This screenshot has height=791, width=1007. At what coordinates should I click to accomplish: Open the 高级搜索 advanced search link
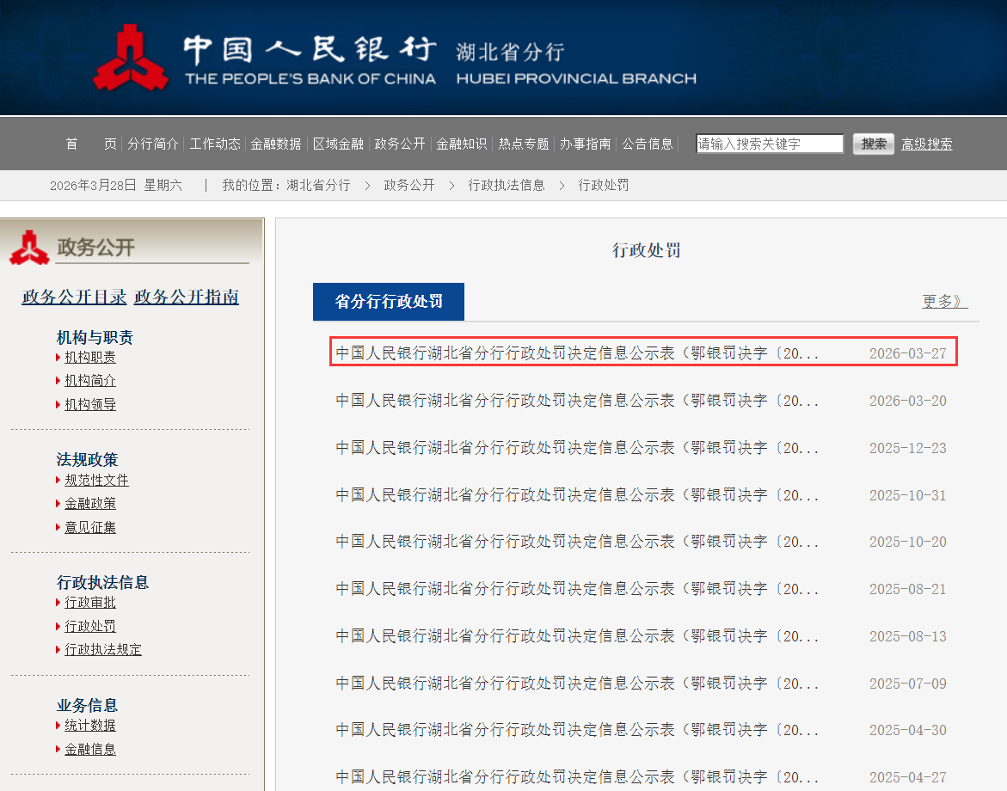click(x=927, y=144)
